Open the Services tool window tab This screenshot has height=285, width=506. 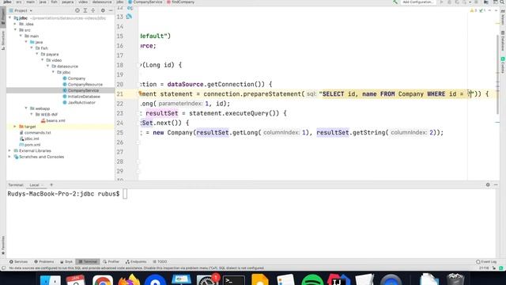(18, 261)
